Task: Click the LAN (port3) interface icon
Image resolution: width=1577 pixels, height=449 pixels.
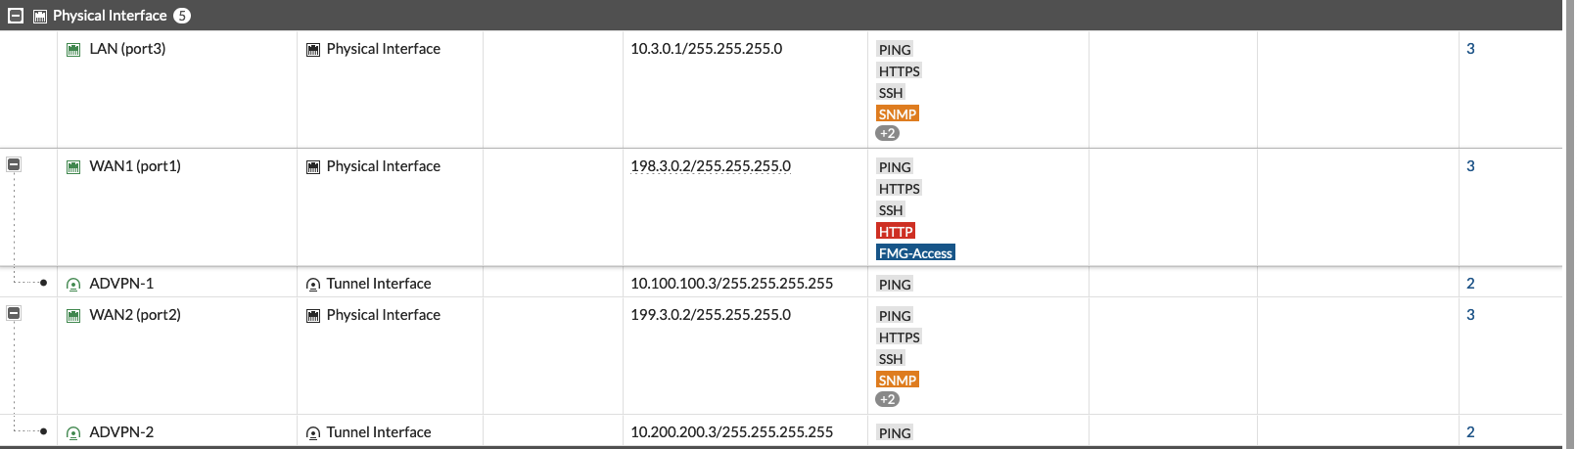Action: point(73,49)
